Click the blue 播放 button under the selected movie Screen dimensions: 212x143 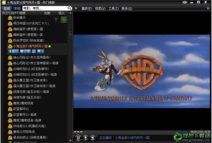(14, 51)
